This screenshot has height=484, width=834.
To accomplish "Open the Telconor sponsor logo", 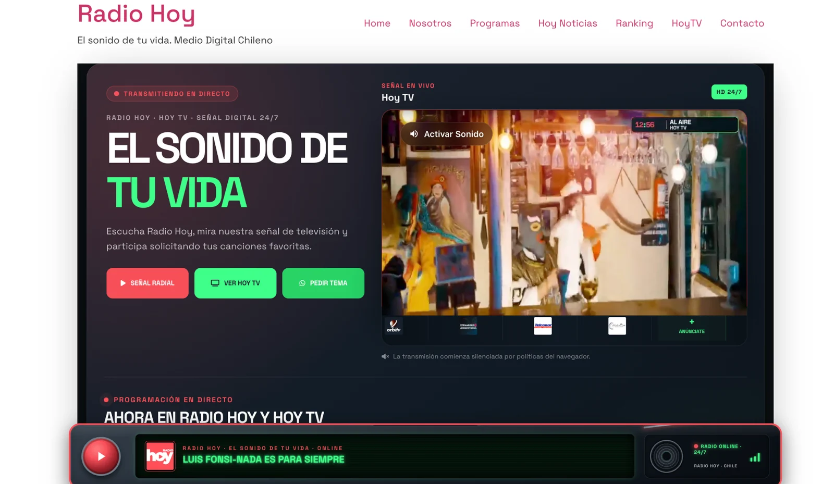I will [543, 326].
